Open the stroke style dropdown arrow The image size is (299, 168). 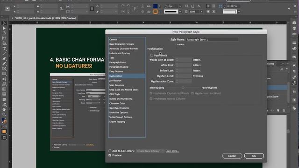[x=180, y=12]
